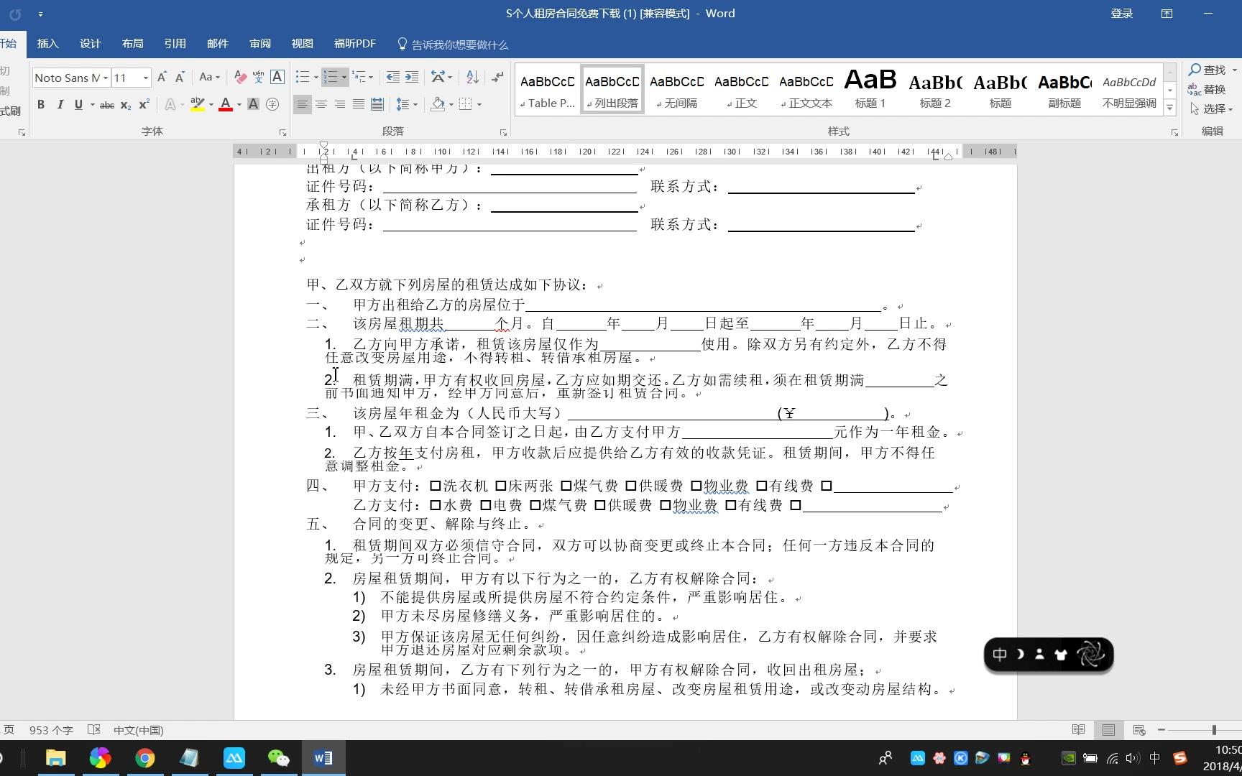Increase paragraph indent
The image size is (1242, 776).
(412, 77)
